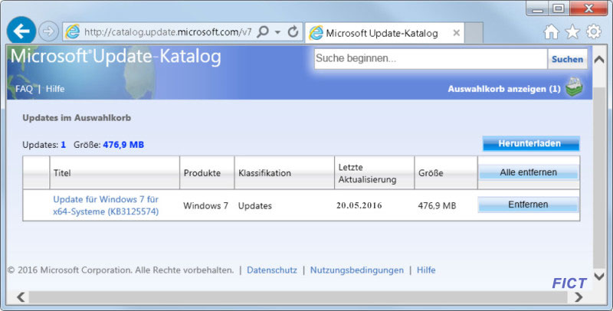Click the Microsoft Update-Katalog title logo
The image size is (613, 311).
coord(116,57)
